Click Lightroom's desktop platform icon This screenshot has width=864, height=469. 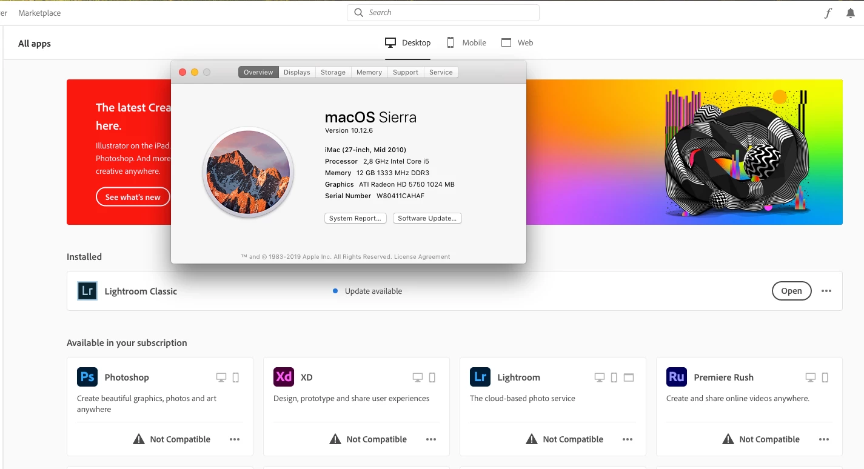pyautogui.click(x=600, y=378)
